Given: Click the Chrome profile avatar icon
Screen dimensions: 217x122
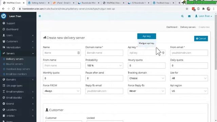Looking at the screenshot, I should click(209, 9).
